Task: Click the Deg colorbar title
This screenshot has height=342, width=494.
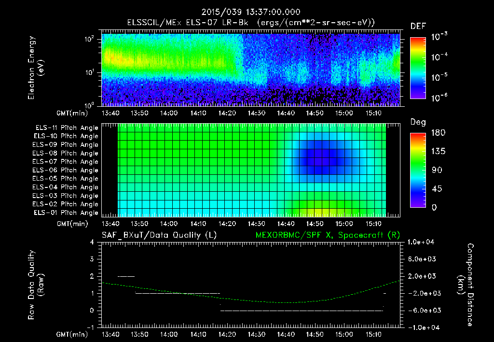Action: pos(418,122)
